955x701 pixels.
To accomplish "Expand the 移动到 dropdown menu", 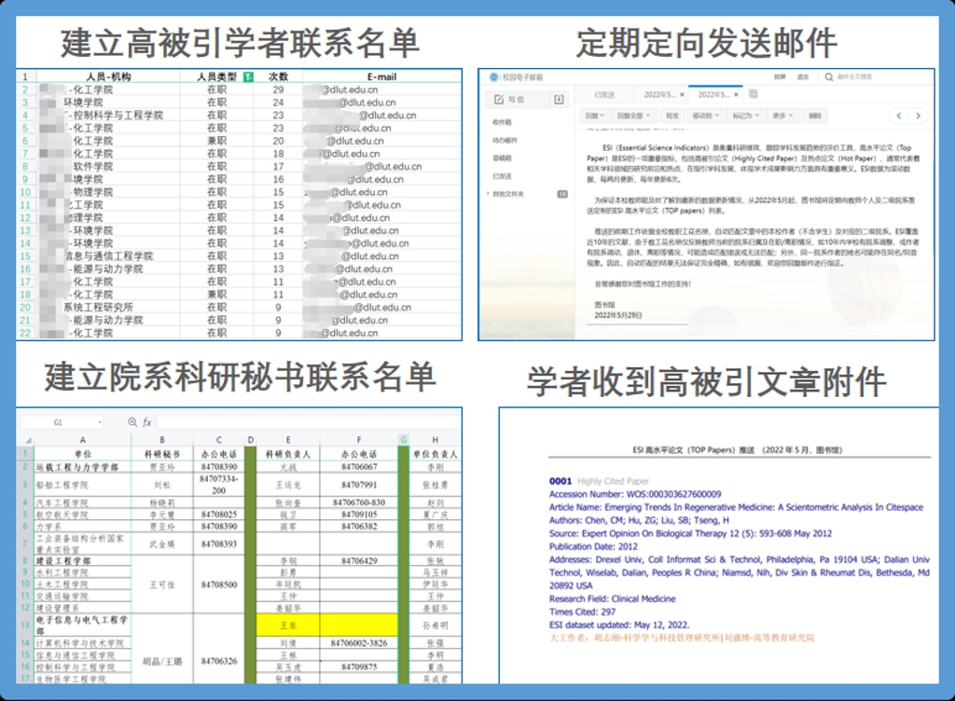I will [704, 116].
